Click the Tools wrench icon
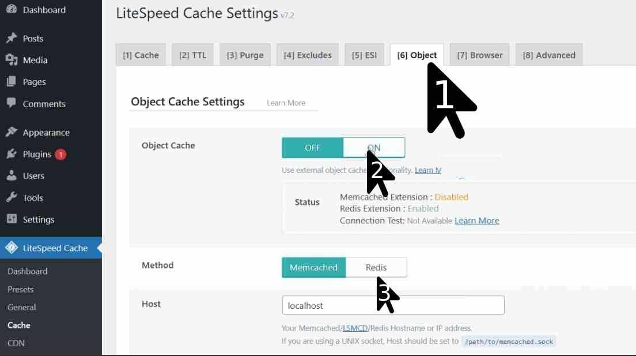 (11, 198)
